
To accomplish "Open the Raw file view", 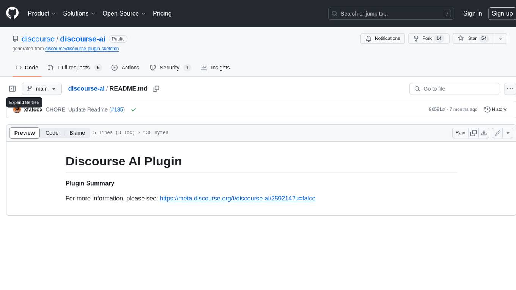I will point(460,133).
